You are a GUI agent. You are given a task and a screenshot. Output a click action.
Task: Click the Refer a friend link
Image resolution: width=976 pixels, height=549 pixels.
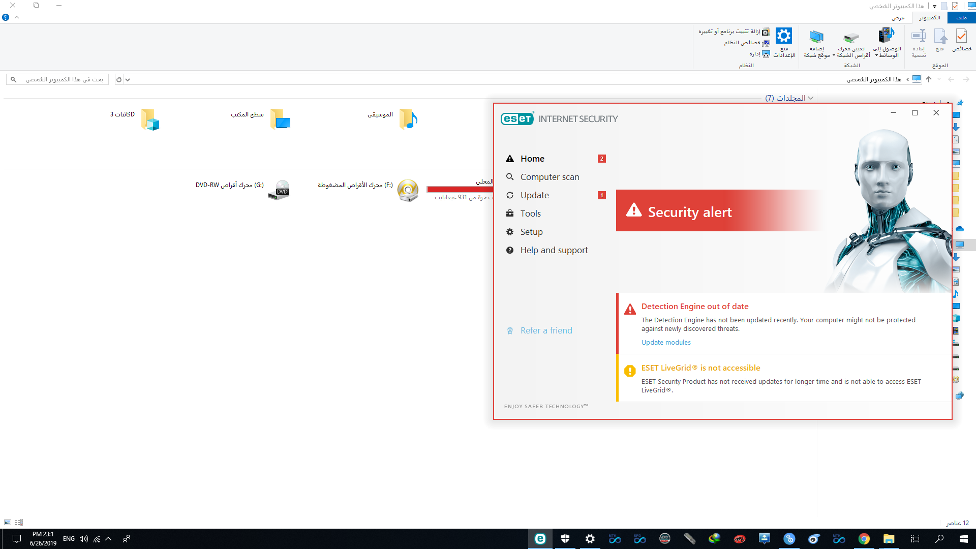546,330
